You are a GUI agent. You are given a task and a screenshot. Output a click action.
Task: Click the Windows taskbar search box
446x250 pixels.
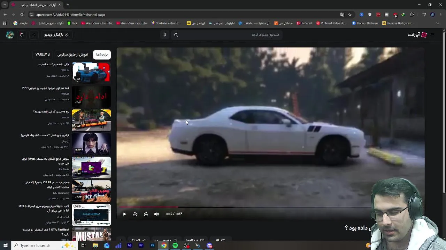[x=45, y=245]
